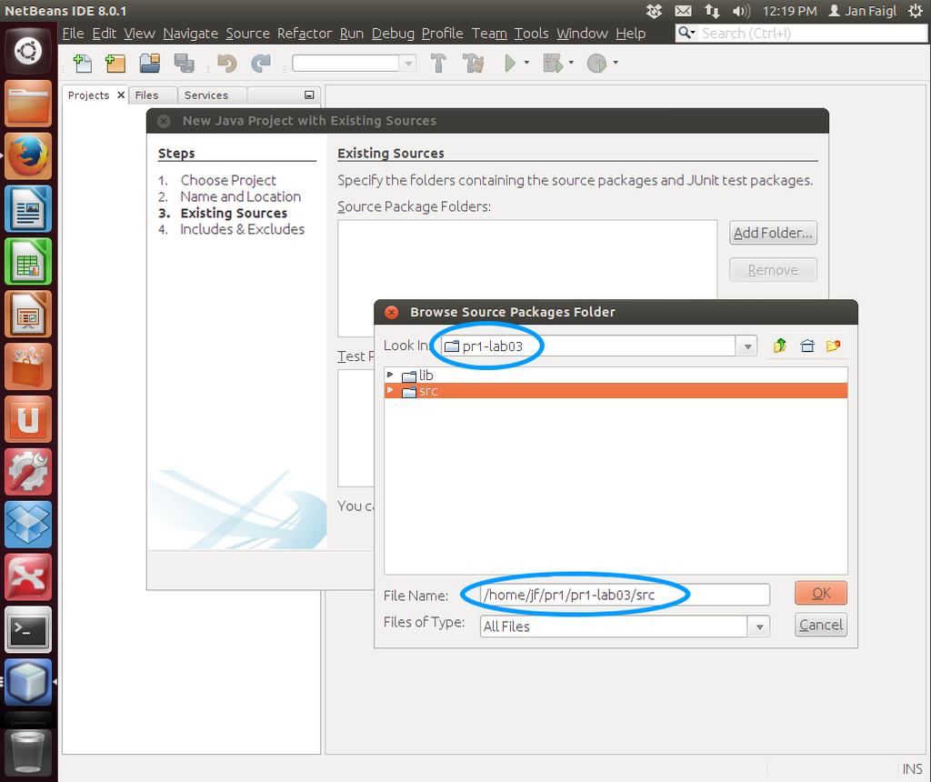Click the Search (Ctrl+I) field
The image size is (931, 782).
coord(813,34)
